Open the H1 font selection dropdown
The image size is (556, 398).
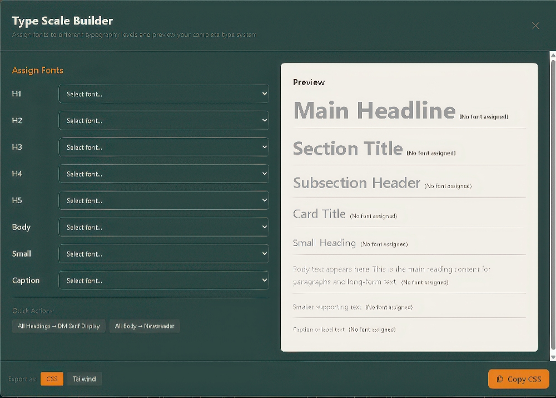(x=163, y=94)
